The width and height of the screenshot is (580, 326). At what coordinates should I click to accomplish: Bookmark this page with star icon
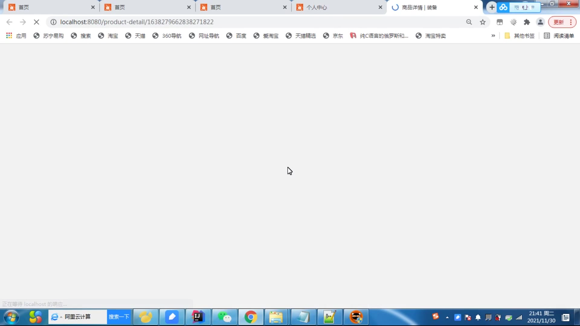click(483, 22)
